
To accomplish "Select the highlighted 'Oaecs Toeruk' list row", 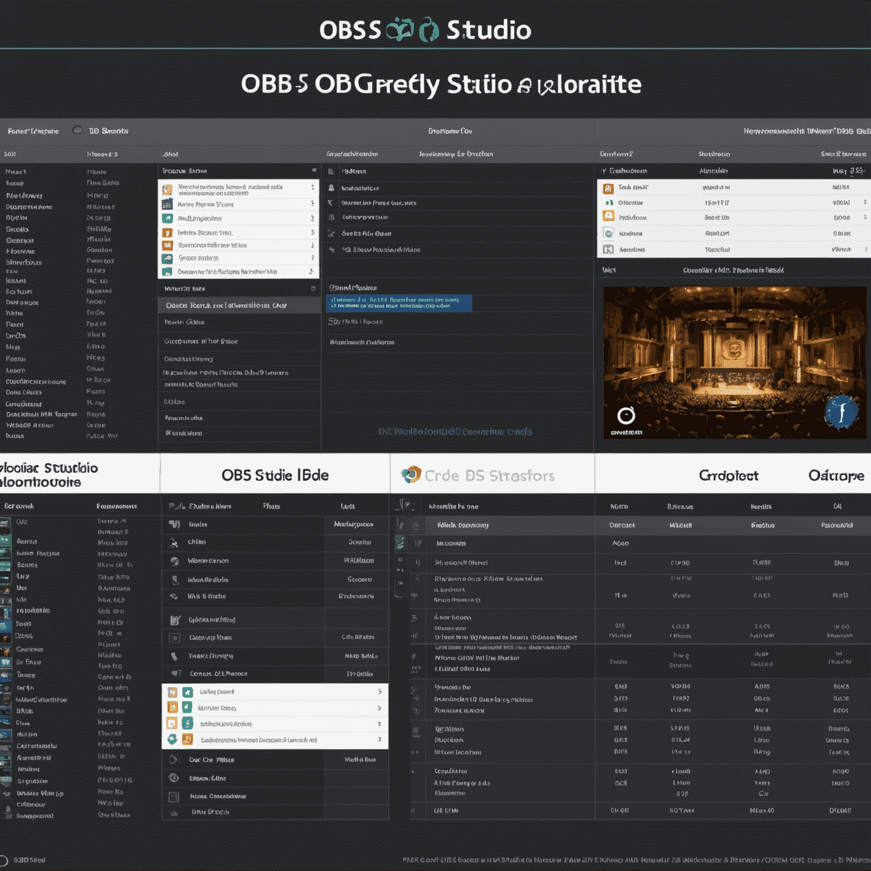I will (x=239, y=305).
